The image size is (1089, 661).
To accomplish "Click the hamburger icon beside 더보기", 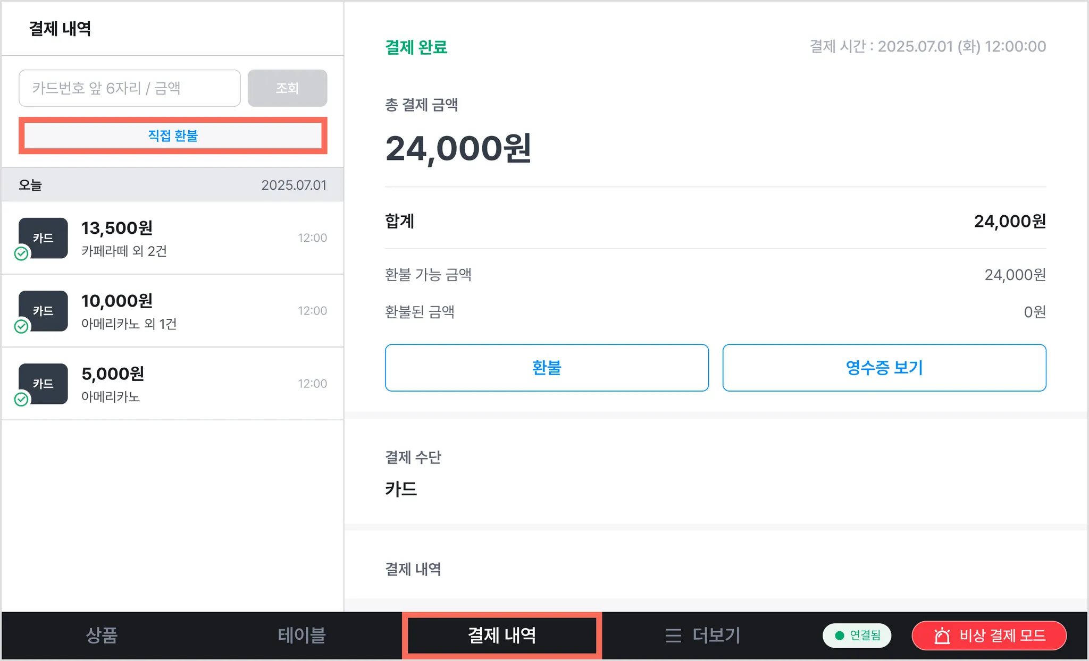I will (x=673, y=635).
